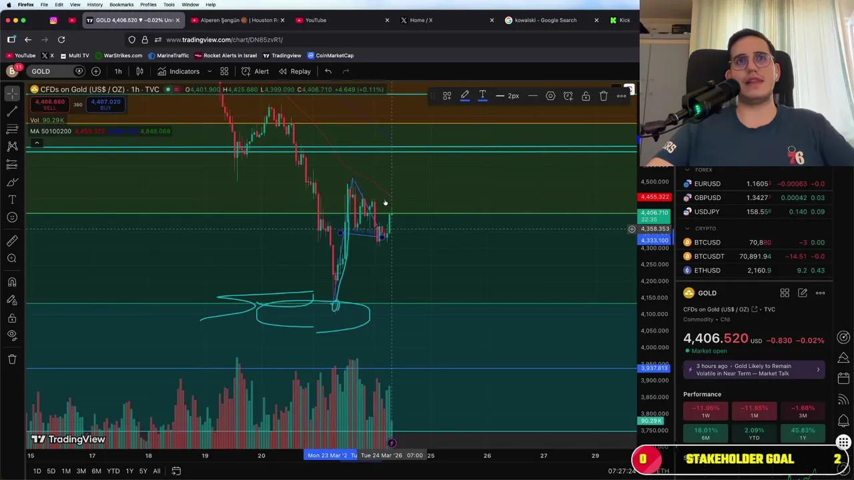Open indicator templates grid

coord(224,71)
